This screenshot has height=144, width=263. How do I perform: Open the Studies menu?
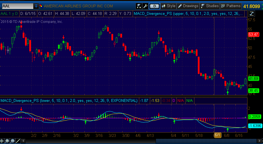[210, 6]
